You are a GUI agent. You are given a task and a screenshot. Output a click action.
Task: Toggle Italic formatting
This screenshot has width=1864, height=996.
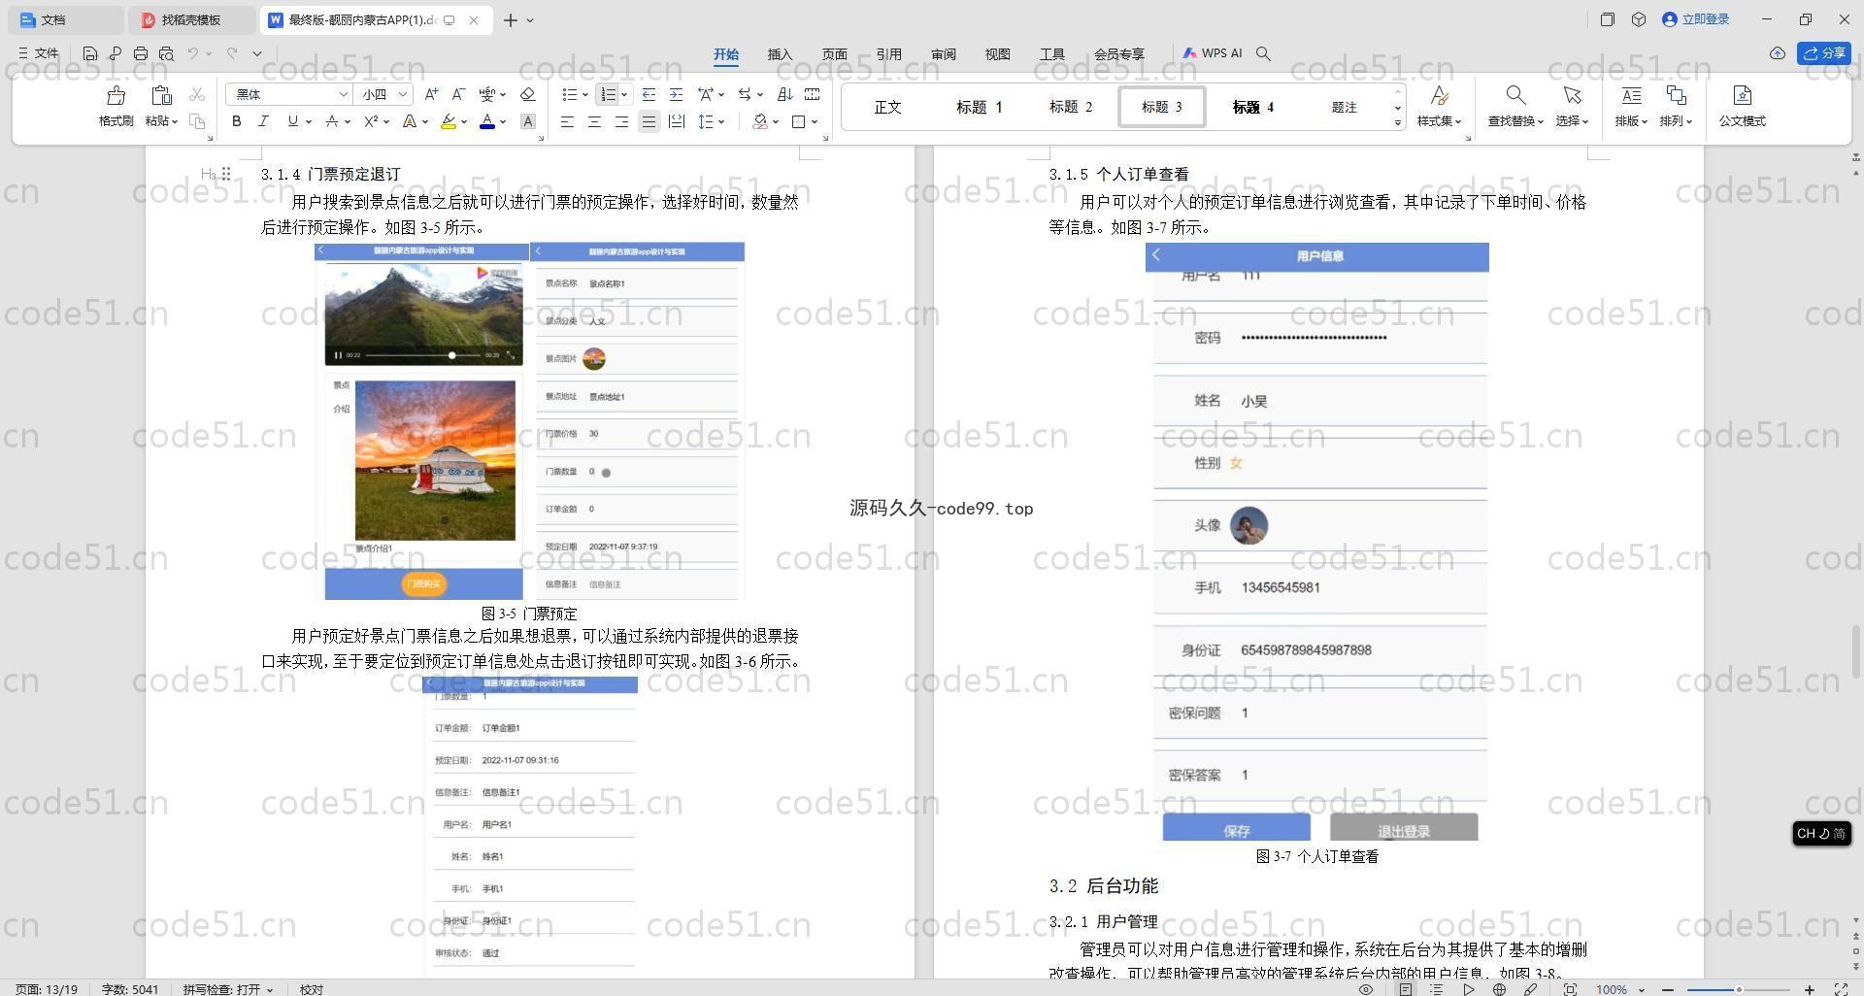[x=263, y=121]
